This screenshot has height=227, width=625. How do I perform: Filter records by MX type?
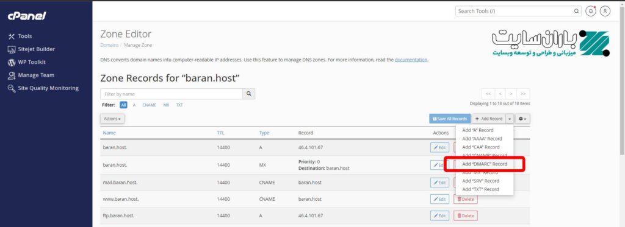click(166, 105)
